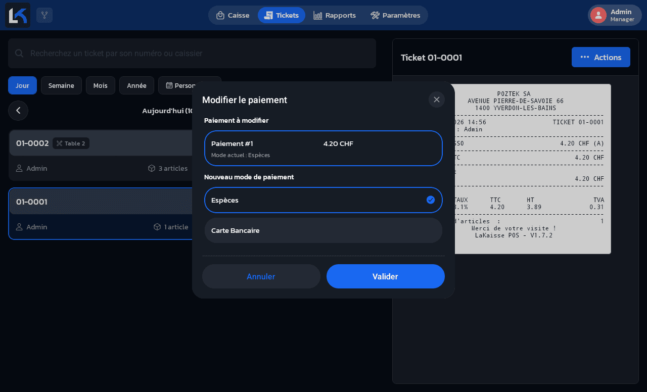Go to previous day with back chevron

(x=18, y=111)
